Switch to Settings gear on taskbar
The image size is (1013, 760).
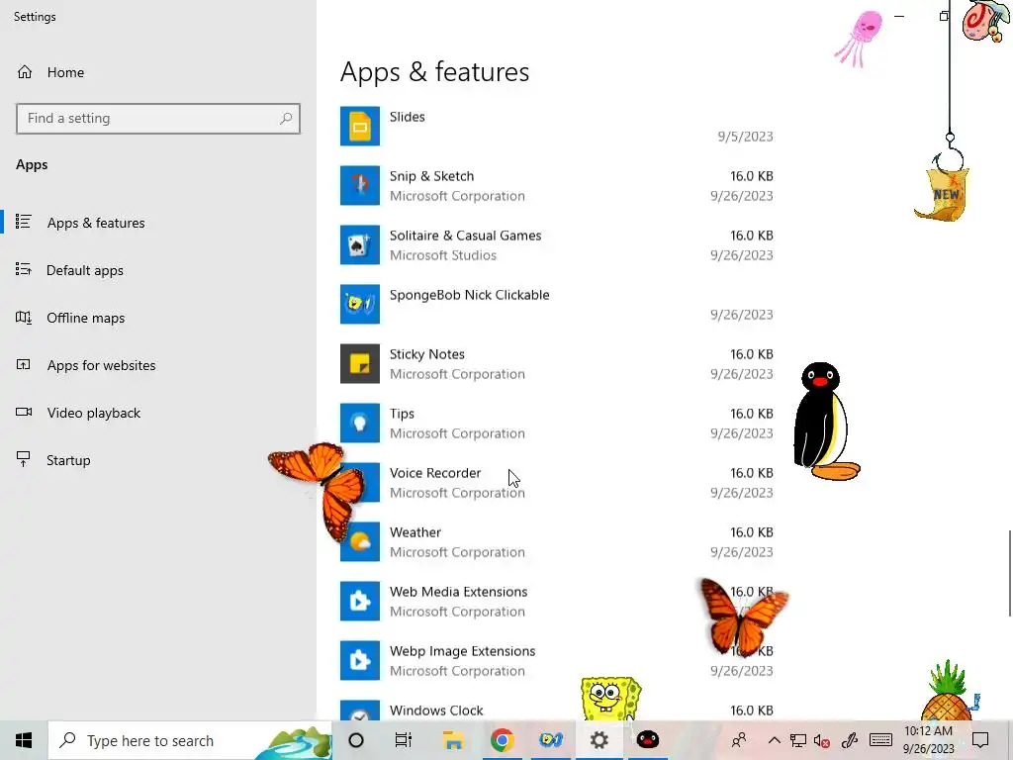point(599,740)
